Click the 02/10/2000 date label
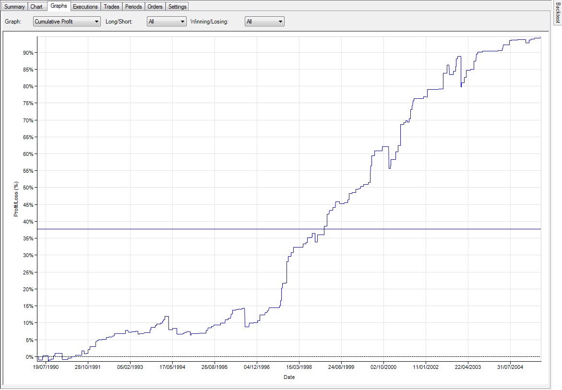The width and height of the screenshot is (562, 390). 383,367
